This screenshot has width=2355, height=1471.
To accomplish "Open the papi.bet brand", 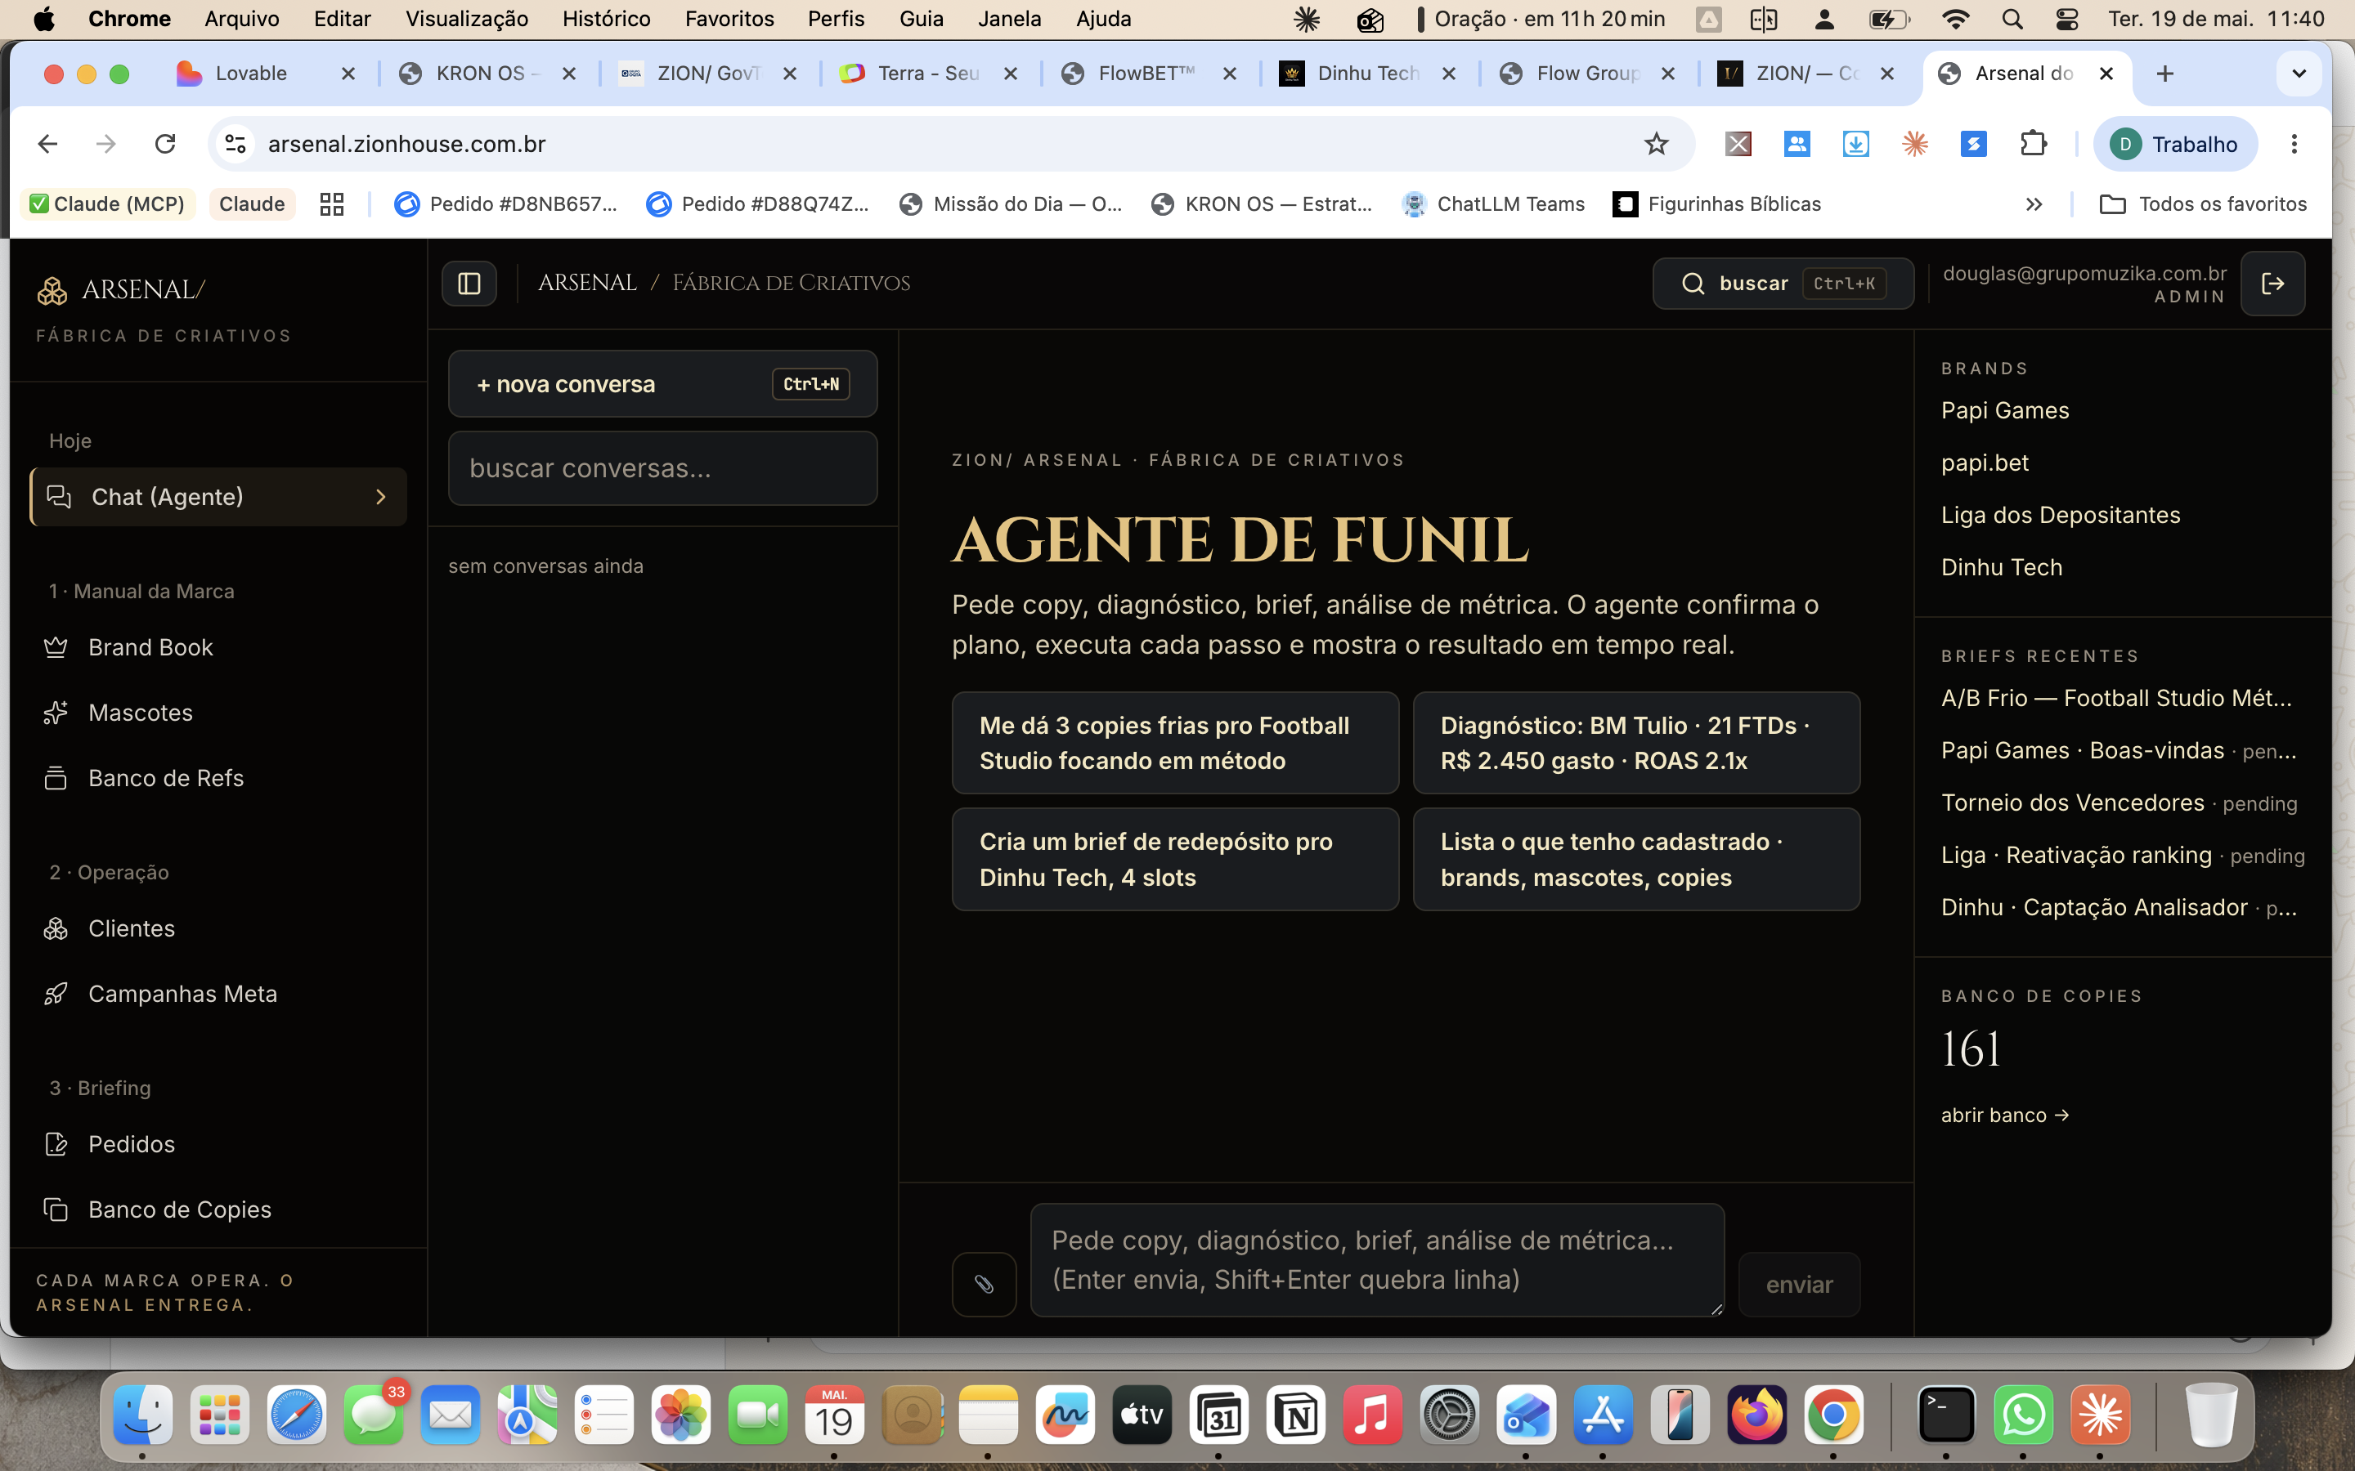I will (x=1985, y=463).
